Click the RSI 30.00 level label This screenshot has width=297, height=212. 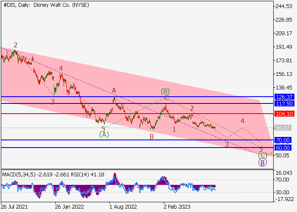coord(282,192)
